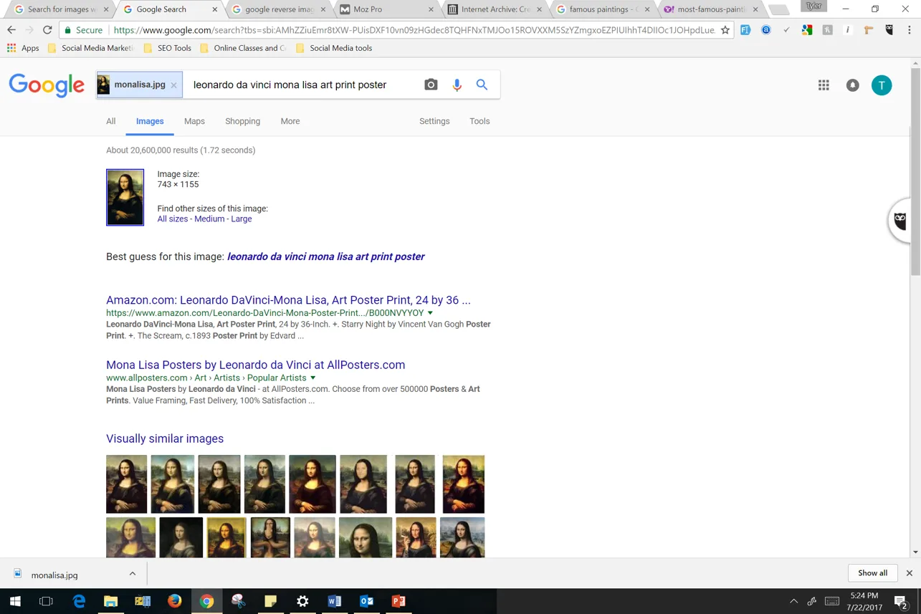Click Show all in the downloads bar
Viewport: 921px width, 614px height.
click(872, 572)
